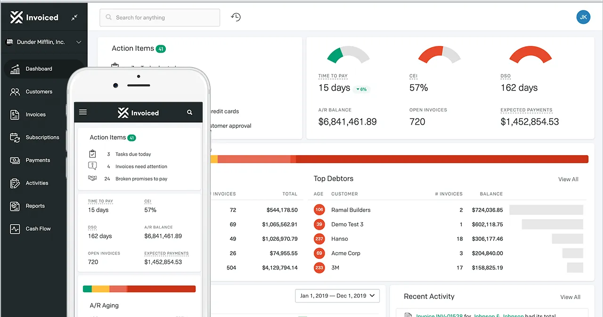603x317 pixels.
Task: Select Cash Flow in the sidebar
Action: (38, 229)
